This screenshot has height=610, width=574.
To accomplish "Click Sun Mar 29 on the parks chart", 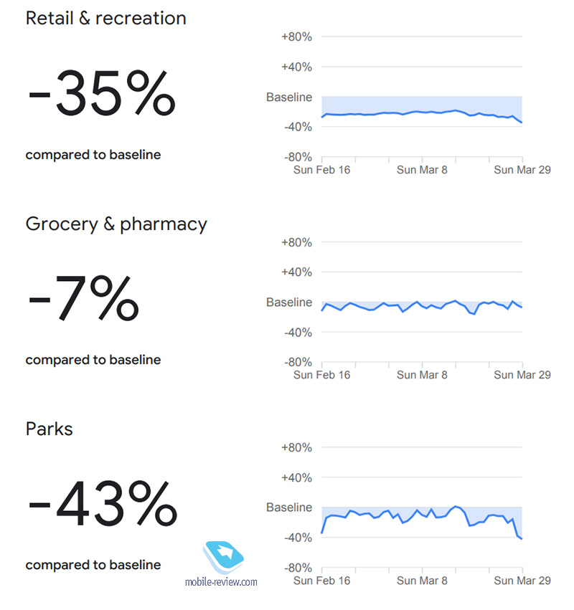I will (522, 581).
